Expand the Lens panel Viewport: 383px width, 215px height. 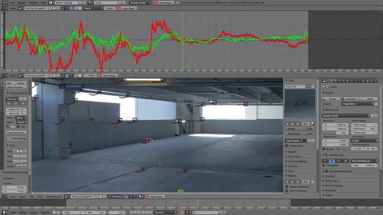coord(290,171)
